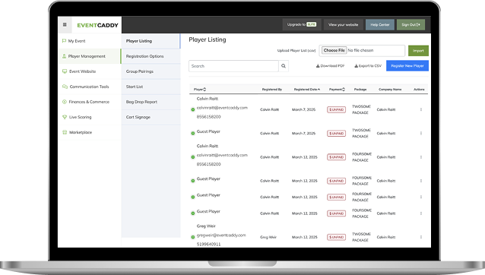Click green status dot beside first Calvin Raitt
This screenshot has width=485, height=275.
[192, 109]
